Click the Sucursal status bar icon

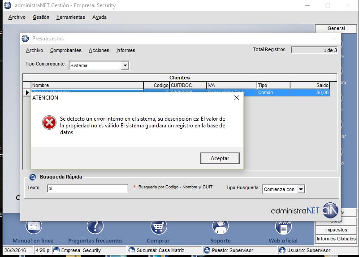click(131, 250)
